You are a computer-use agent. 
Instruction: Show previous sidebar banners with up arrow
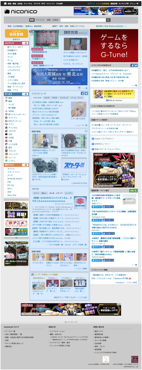click(16, 199)
